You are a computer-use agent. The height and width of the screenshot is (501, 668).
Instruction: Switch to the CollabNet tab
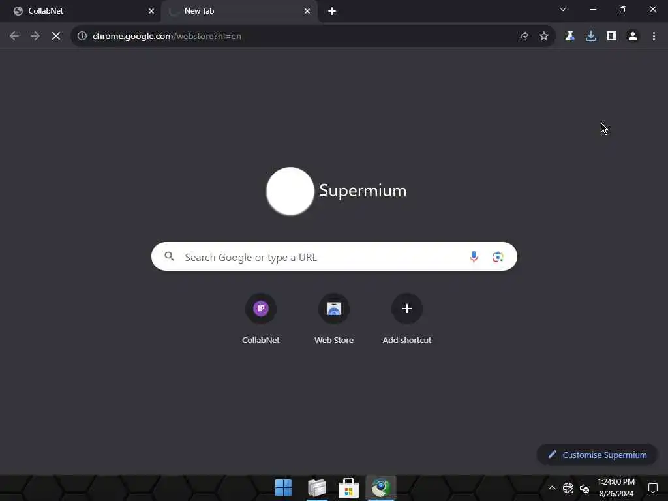point(81,11)
